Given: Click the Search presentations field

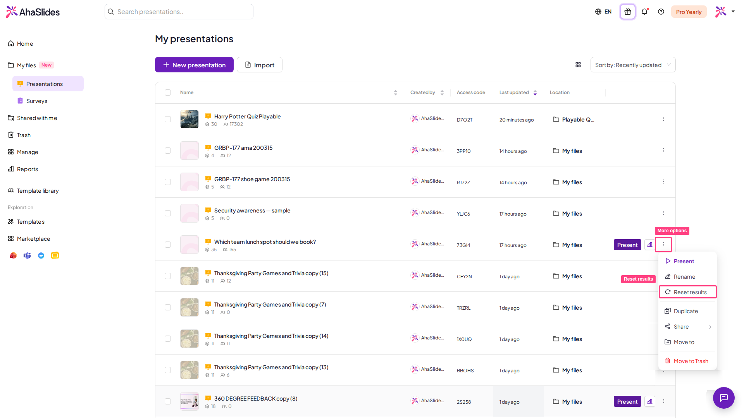Looking at the screenshot, I should pyautogui.click(x=179, y=12).
